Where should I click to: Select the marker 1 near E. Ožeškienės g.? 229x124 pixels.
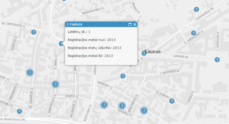point(194,33)
